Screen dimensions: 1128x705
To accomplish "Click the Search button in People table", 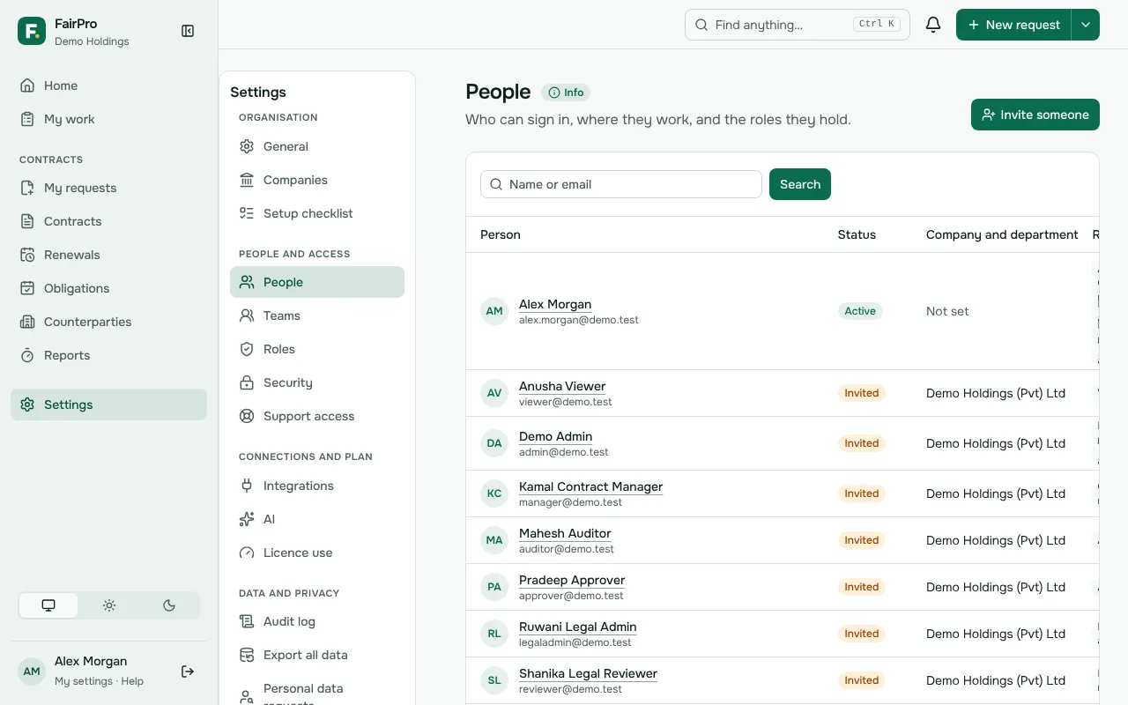I will coord(800,184).
